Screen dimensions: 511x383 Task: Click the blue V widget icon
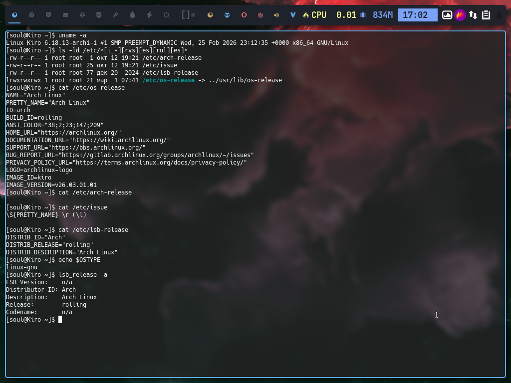click(293, 15)
